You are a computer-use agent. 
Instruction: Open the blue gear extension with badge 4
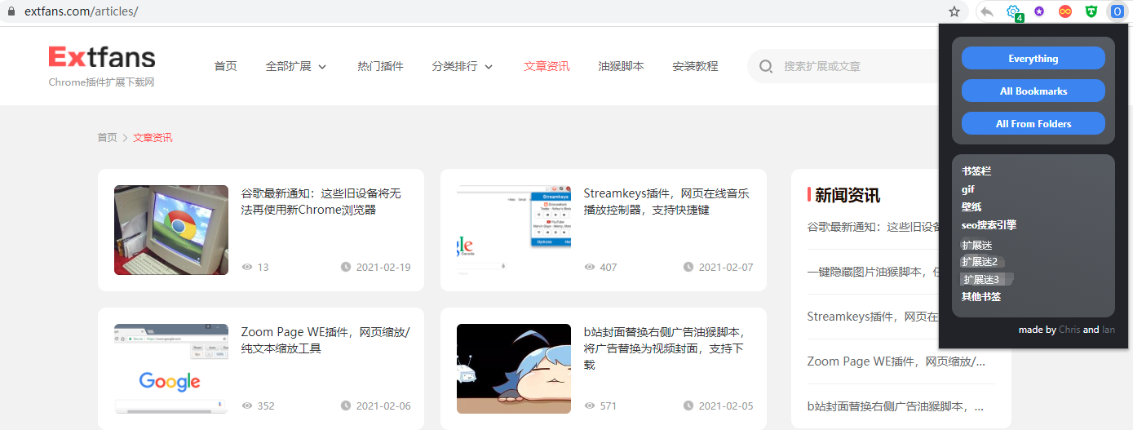pyautogui.click(x=1013, y=11)
